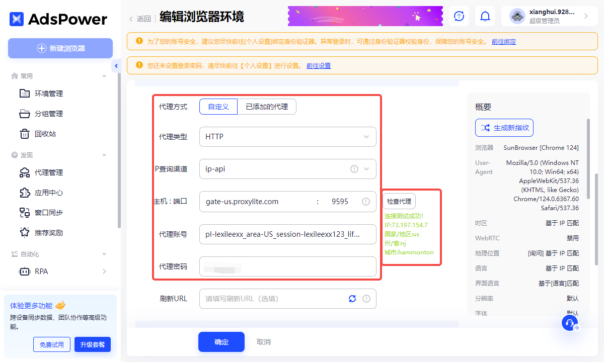Open the support headset chat icon
The image size is (604, 362).
[x=570, y=322]
